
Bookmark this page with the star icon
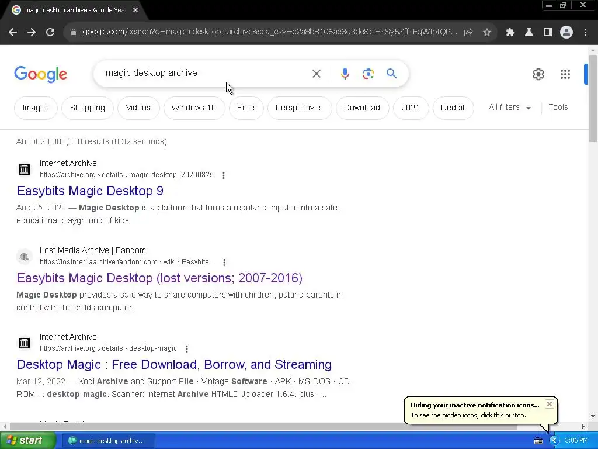487,33
